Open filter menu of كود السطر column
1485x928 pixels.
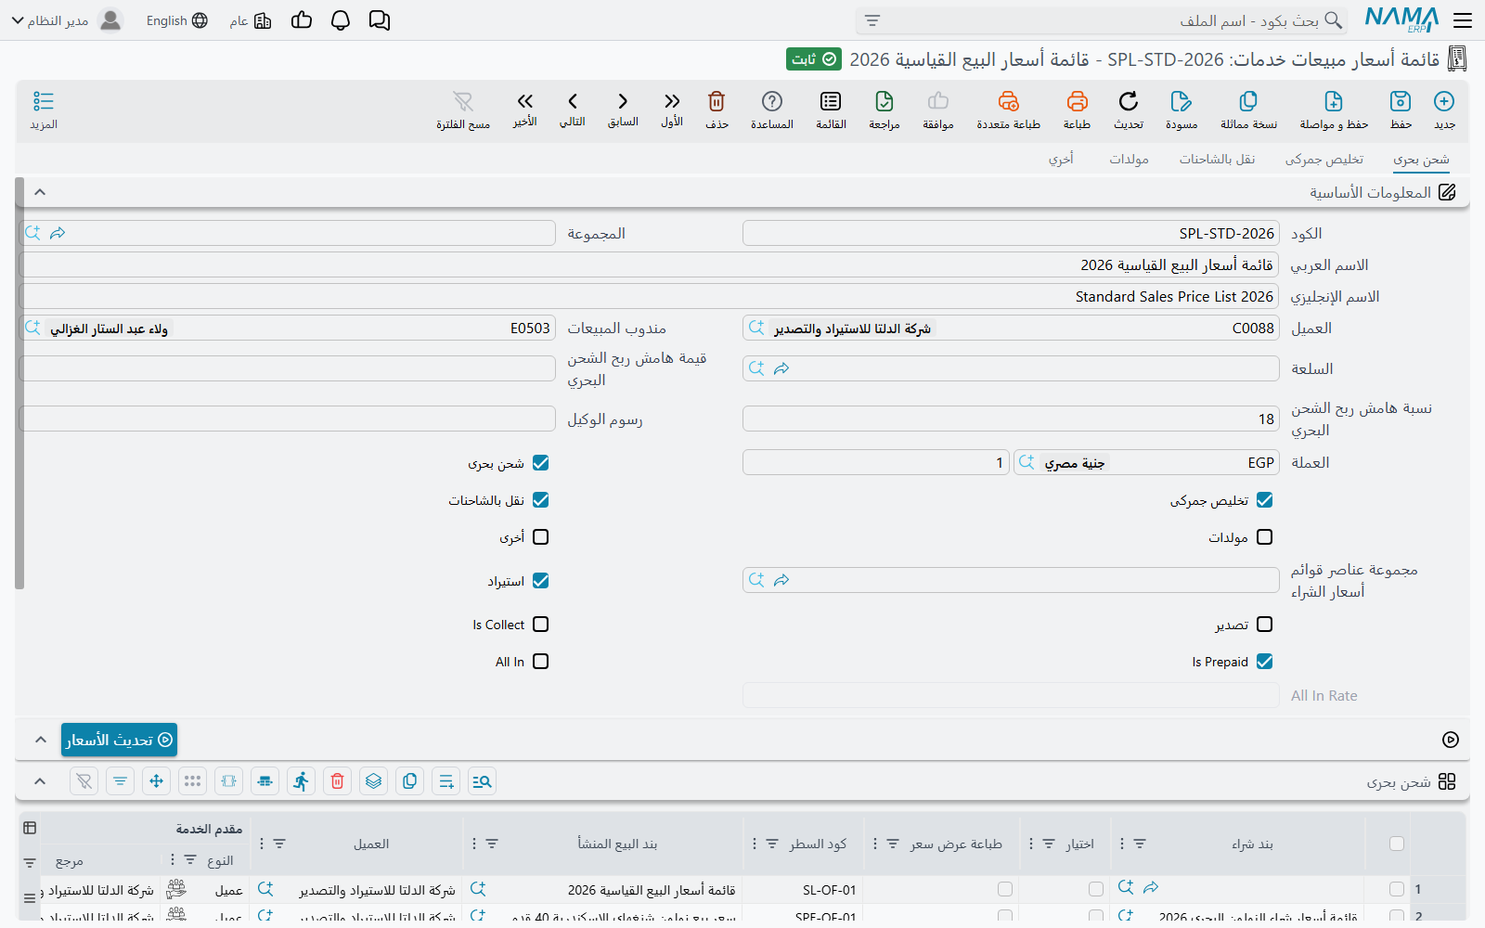point(772,844)
